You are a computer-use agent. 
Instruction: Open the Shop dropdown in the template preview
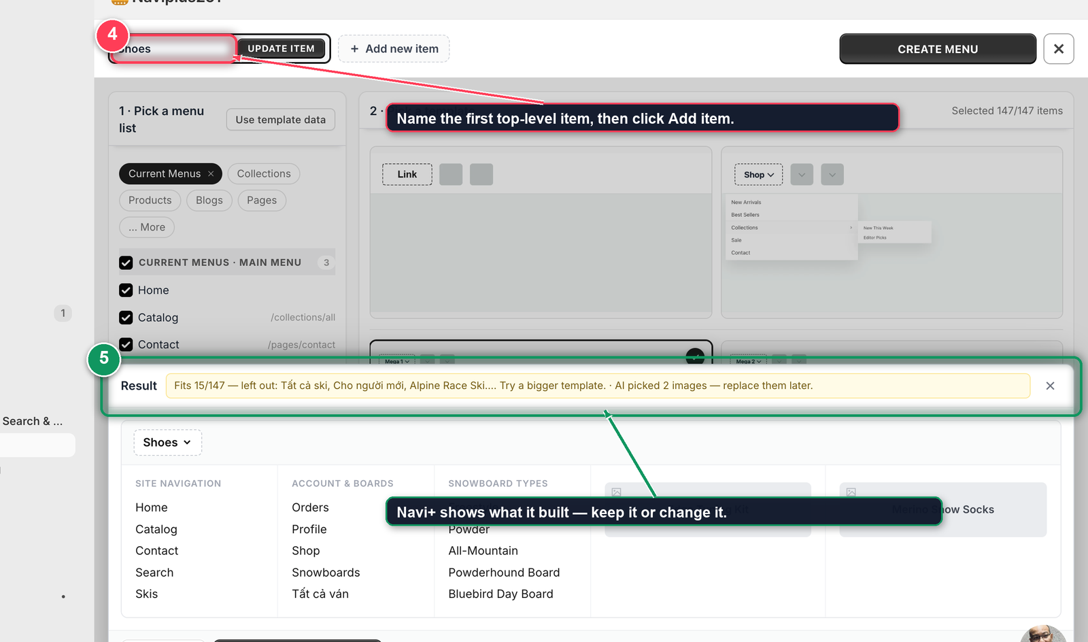758,175
